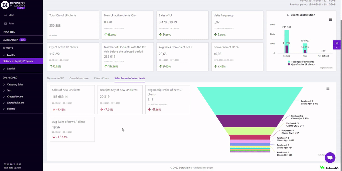Expand the purple chevron below the calendar
Viewport: 342px width, 171px height.
pos(337,48)
